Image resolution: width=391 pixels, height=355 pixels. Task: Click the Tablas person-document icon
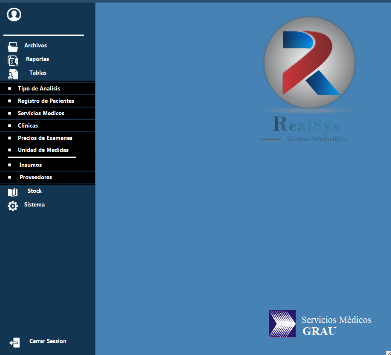pyautogui.click(x=13, y=74)
